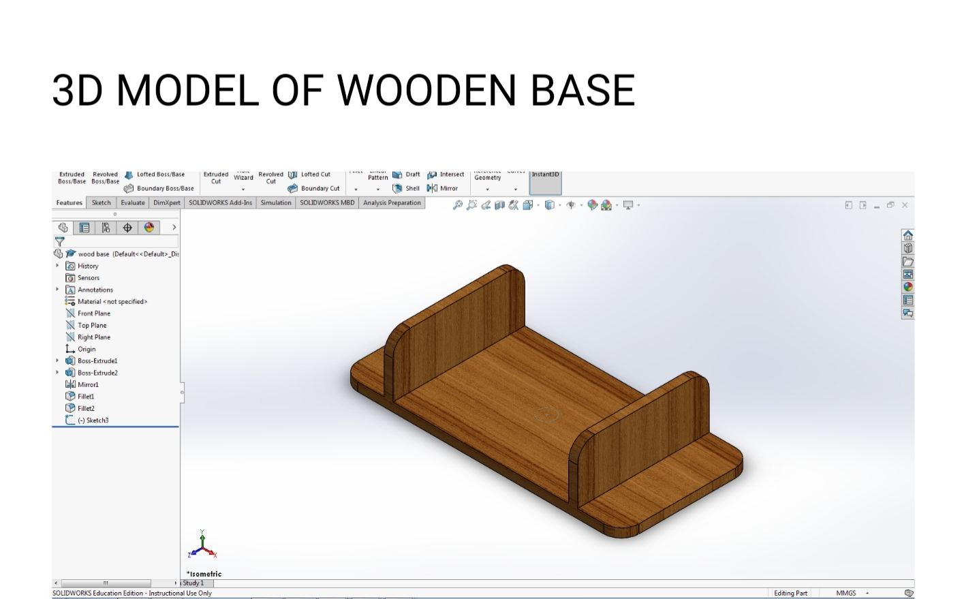Select Fillet2 in the feature tree
The image size is (962, 599).
[x=80, y=408]
